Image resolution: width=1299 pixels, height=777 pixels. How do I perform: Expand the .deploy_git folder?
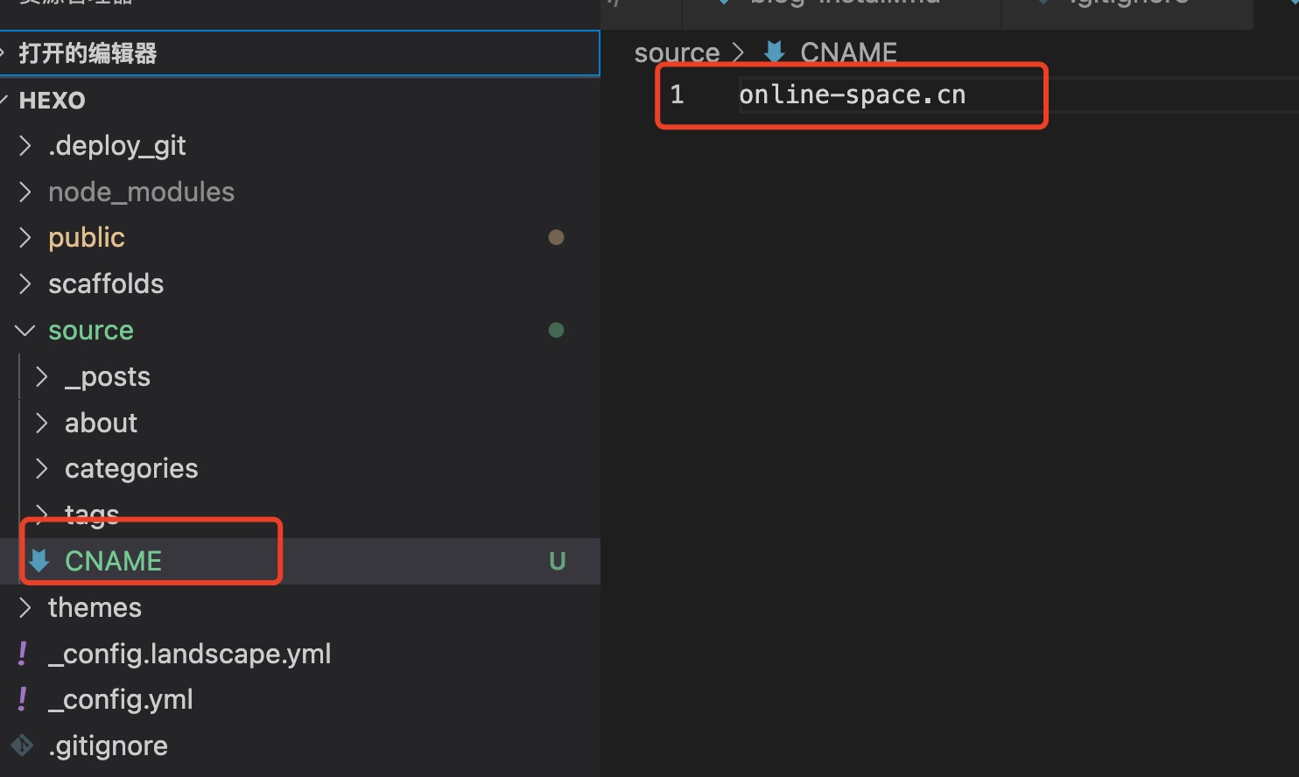pos(25,145)
